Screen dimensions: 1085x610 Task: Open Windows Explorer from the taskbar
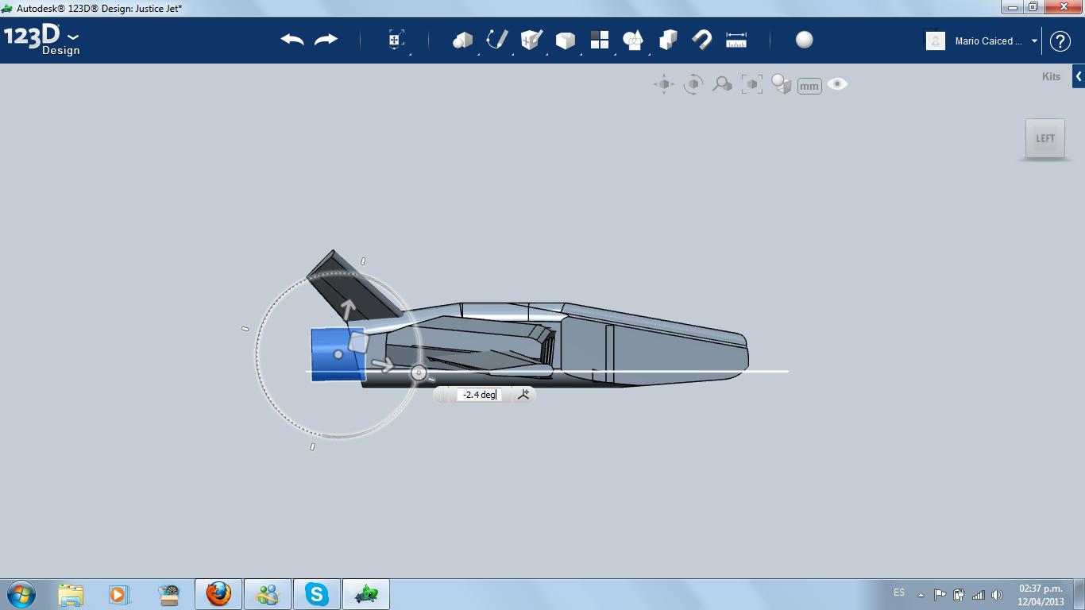tap(71, 594)
